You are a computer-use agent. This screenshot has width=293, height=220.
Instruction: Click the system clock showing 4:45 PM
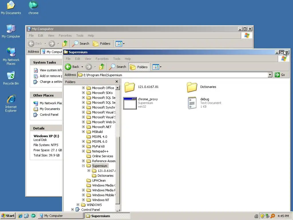(x=283, y=216)
